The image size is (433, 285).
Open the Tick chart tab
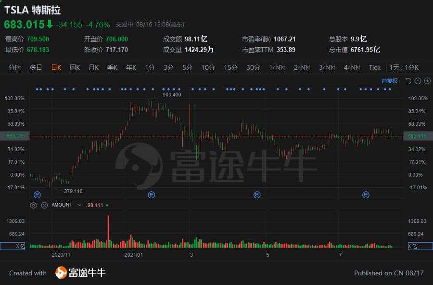[x=375, y=67]
